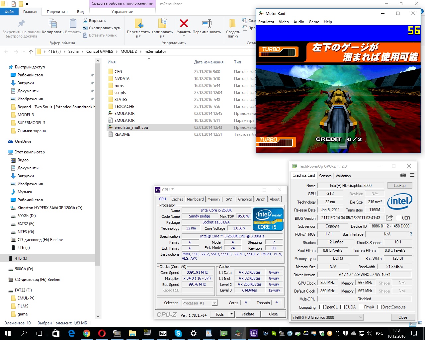Switch to the Sensors tab in GPU-Z
The height and width of the screenshot is (340, 425).
pos(325,176)
